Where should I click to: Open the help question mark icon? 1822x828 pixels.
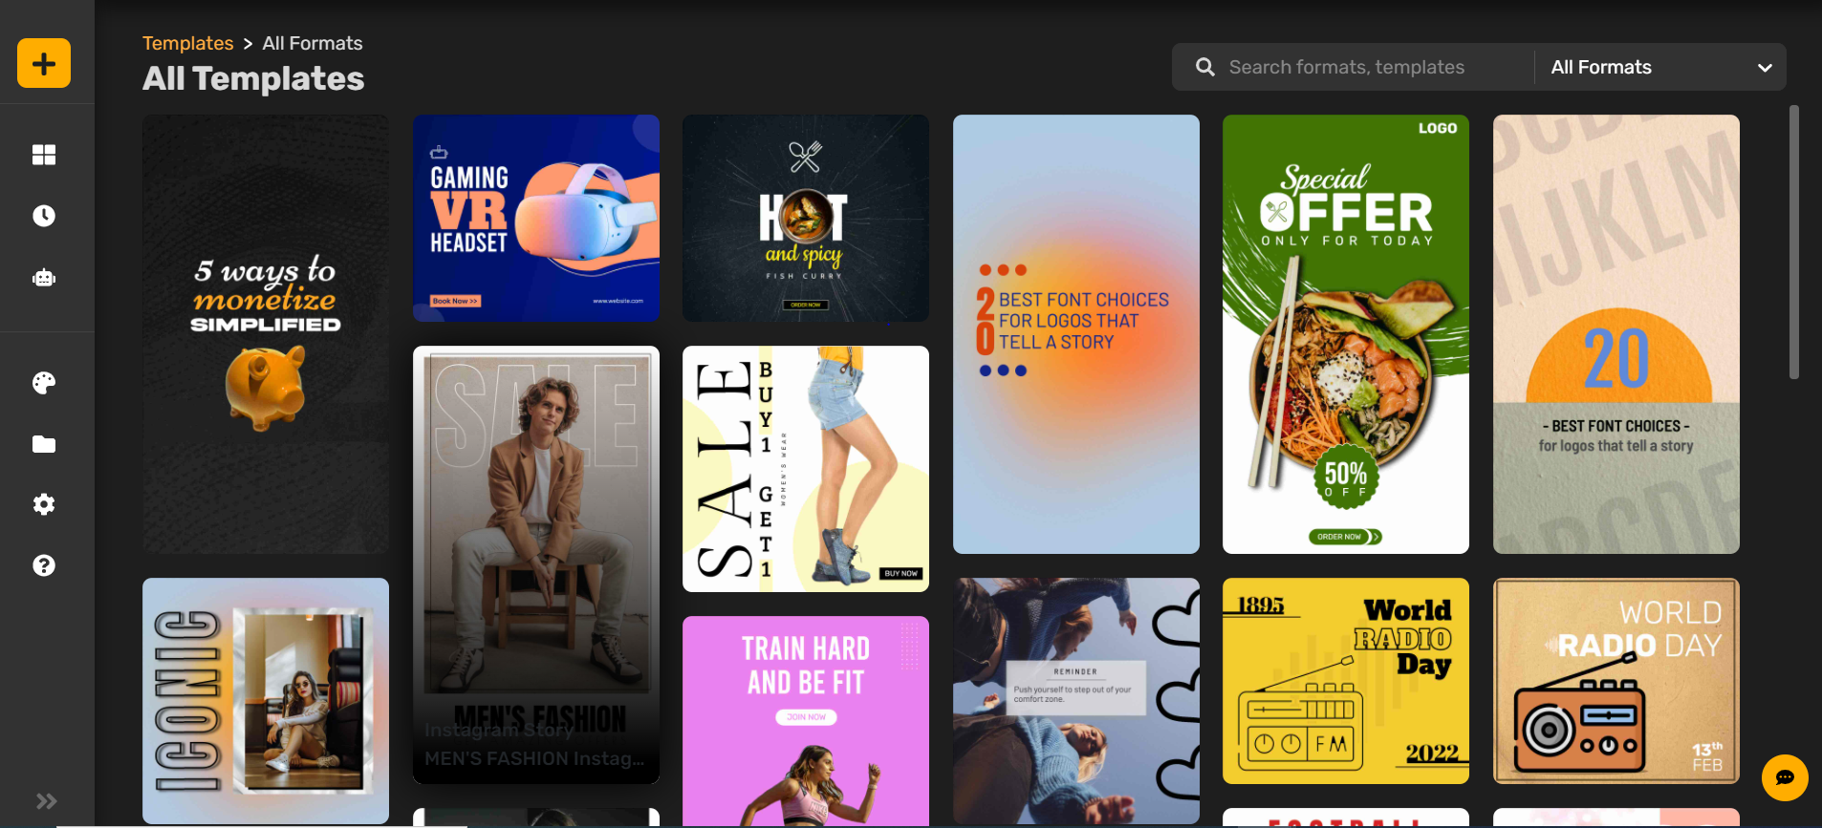click(x=44, y=565)
